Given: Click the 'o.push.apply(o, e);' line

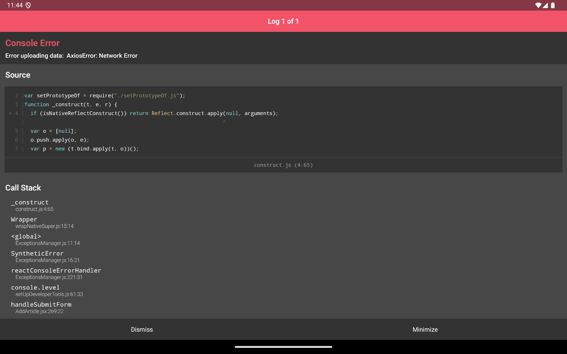Looking at the screenshot, I should point(60,140).
